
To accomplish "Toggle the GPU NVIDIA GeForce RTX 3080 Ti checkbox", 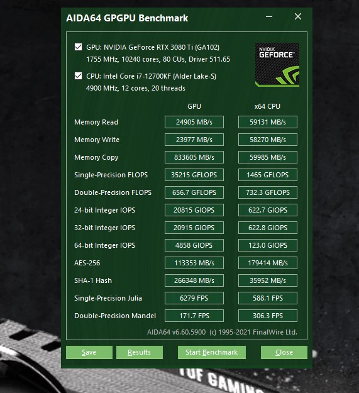I will point(78,47).
